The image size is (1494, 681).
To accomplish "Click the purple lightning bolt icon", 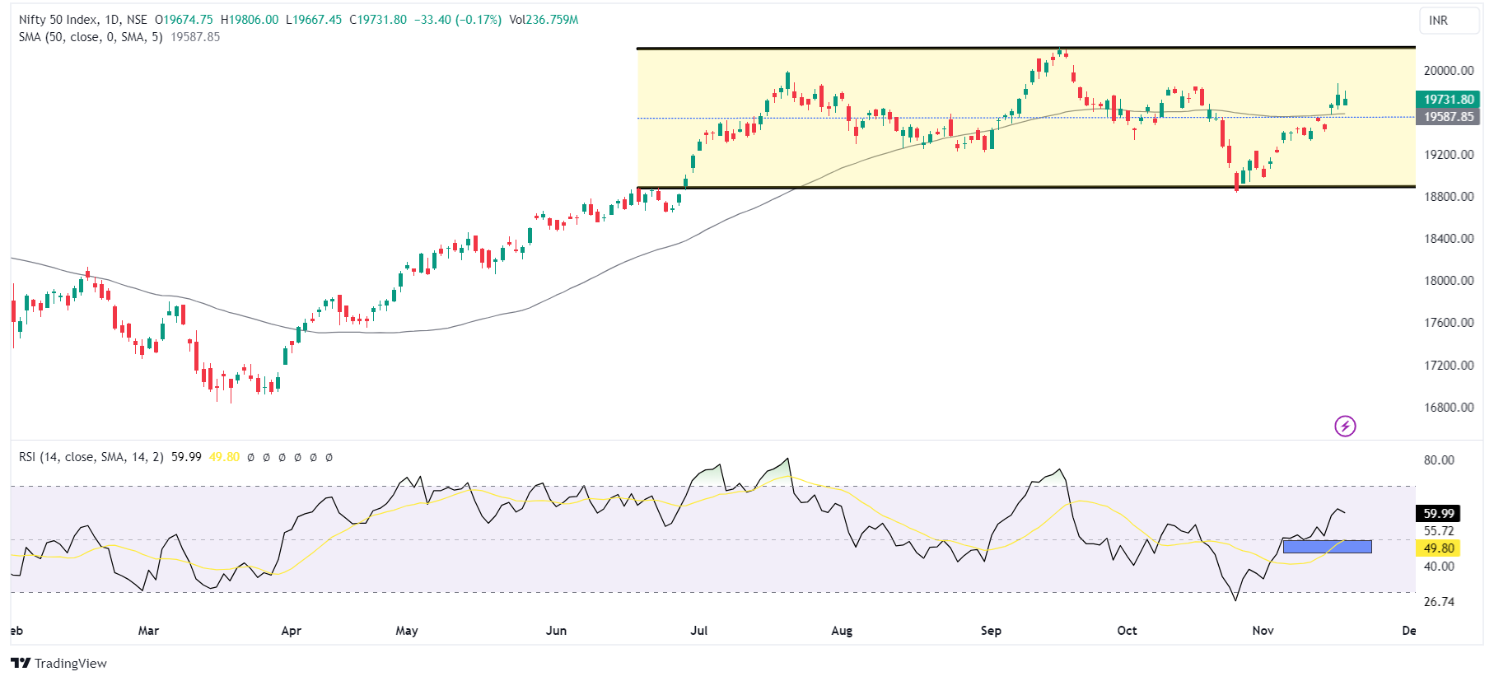I will click(1344, 426).
